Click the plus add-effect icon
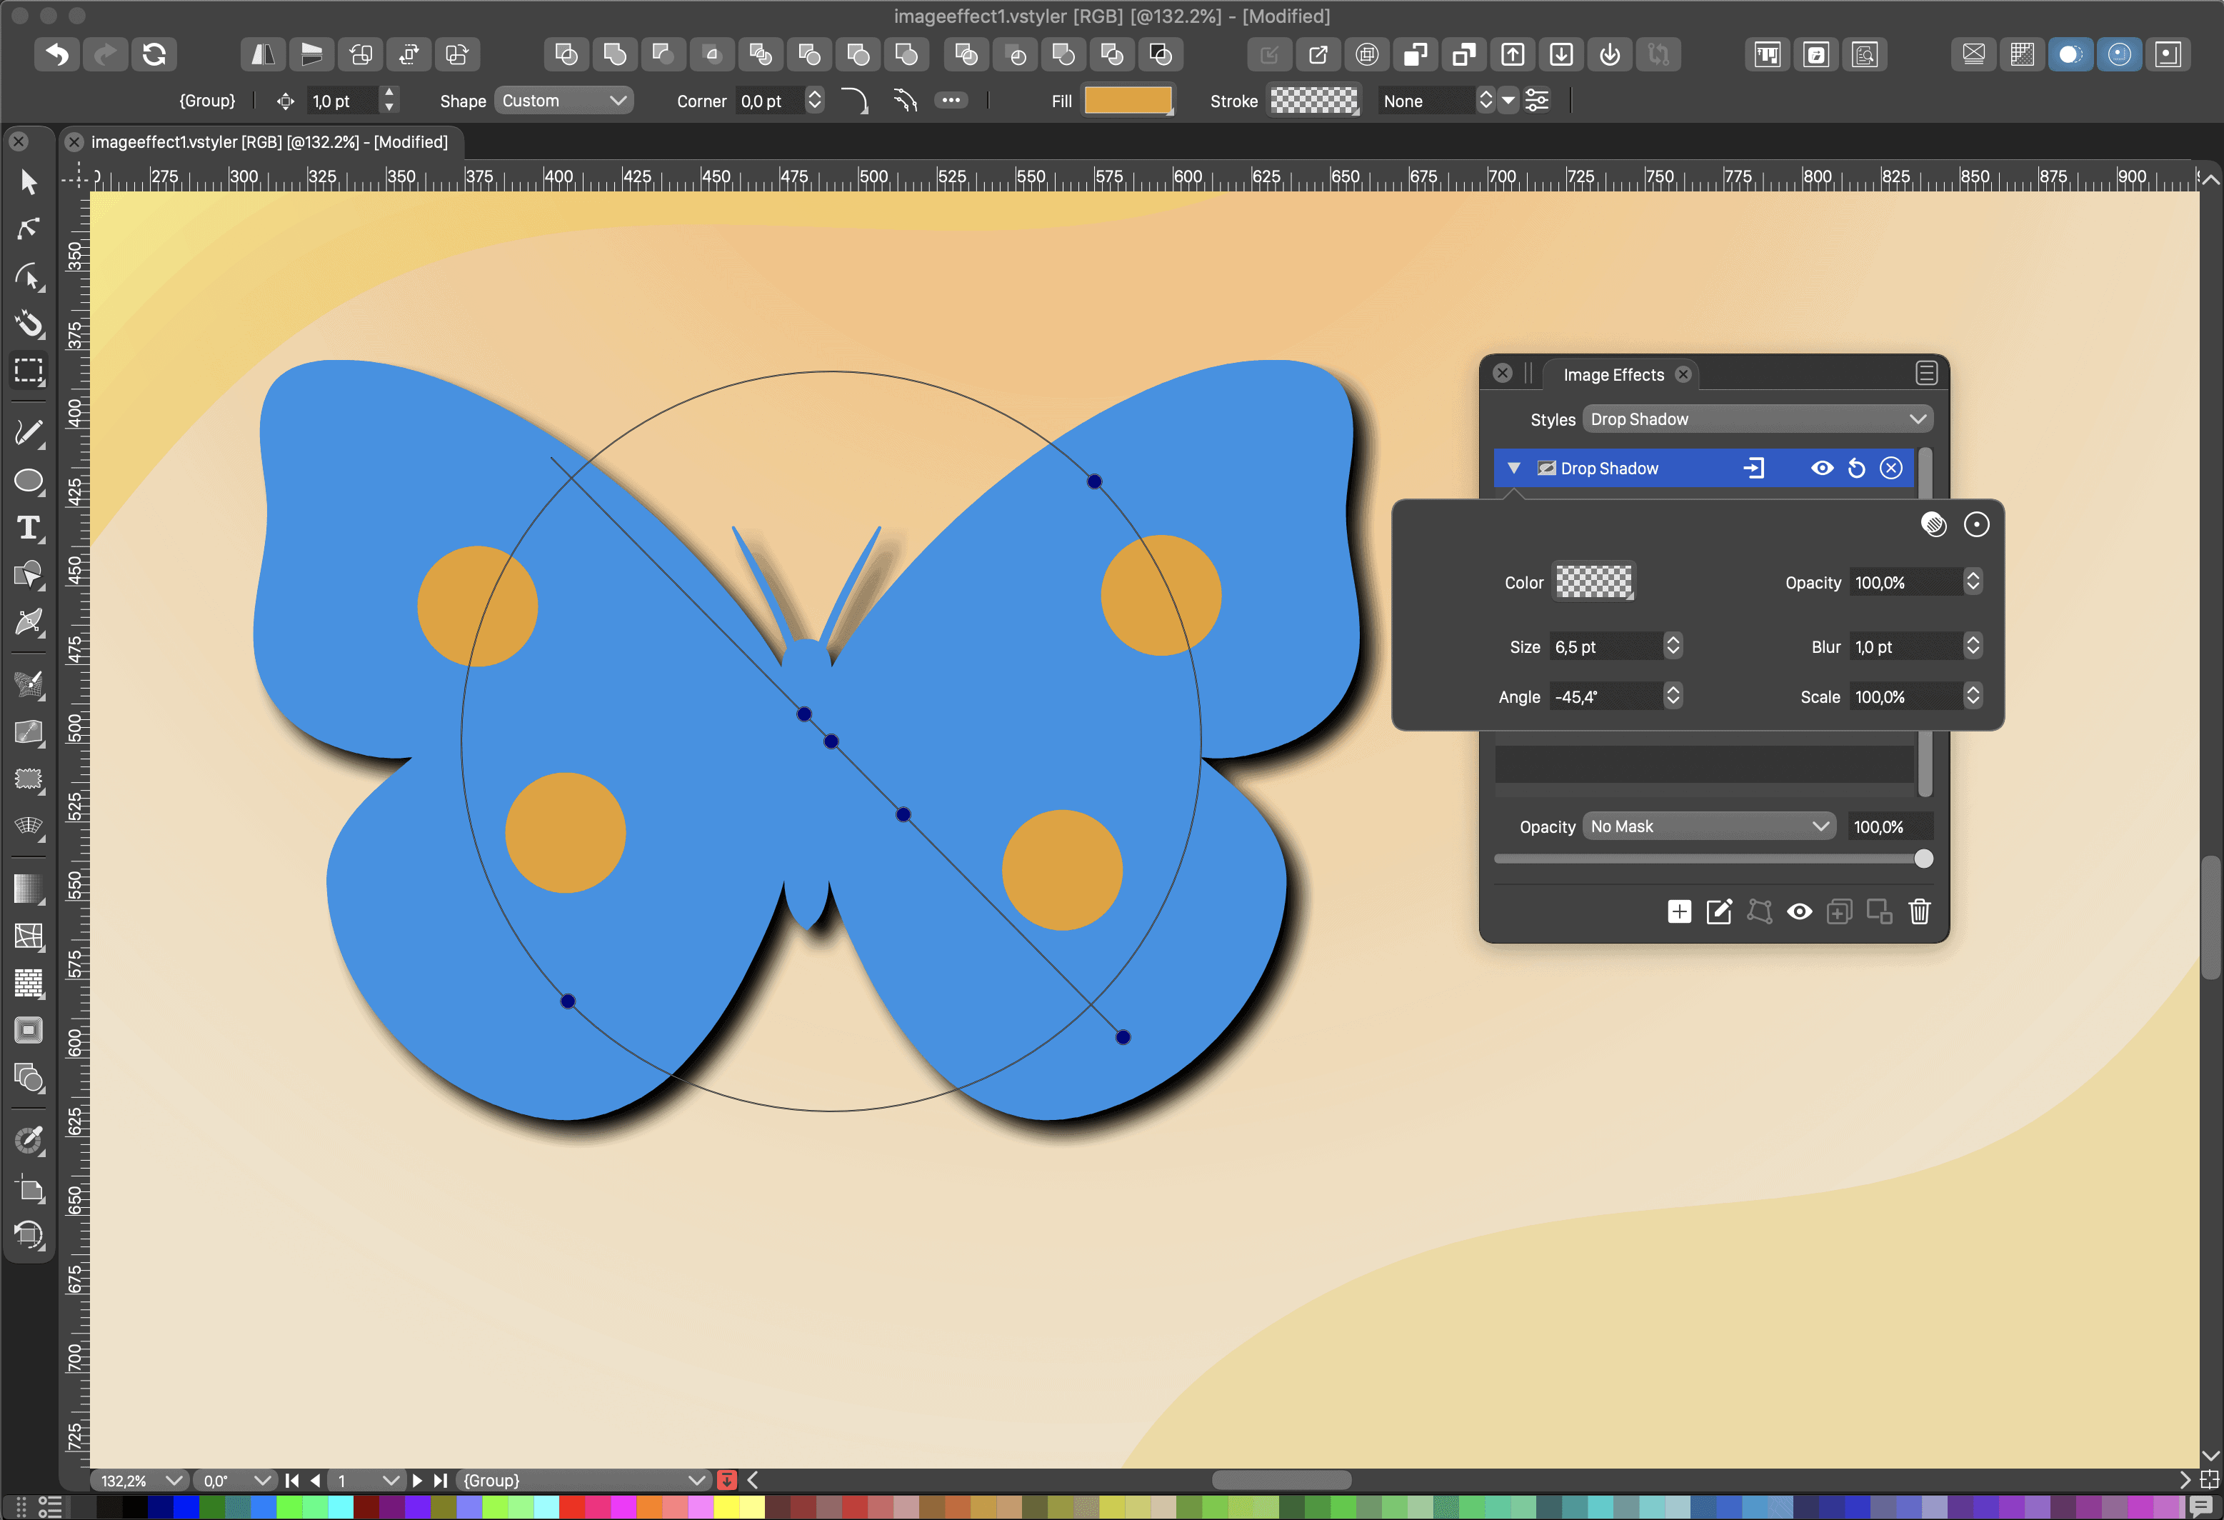This screenshot has width=2224, height=1520. coord(1678,912)
